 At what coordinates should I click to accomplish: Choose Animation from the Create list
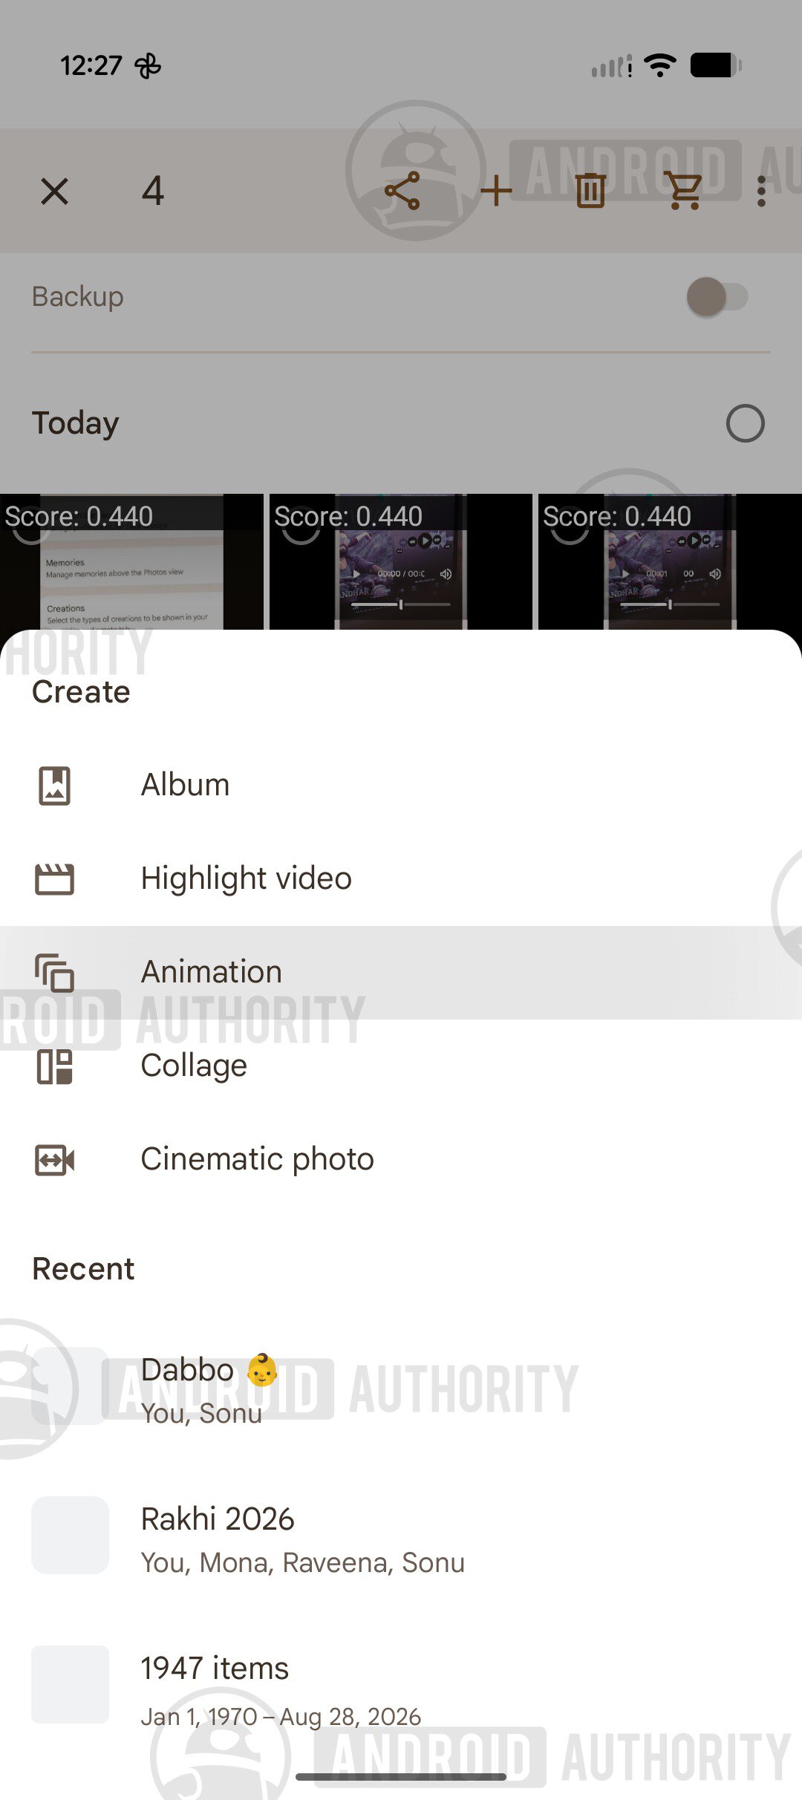(401, 973)
